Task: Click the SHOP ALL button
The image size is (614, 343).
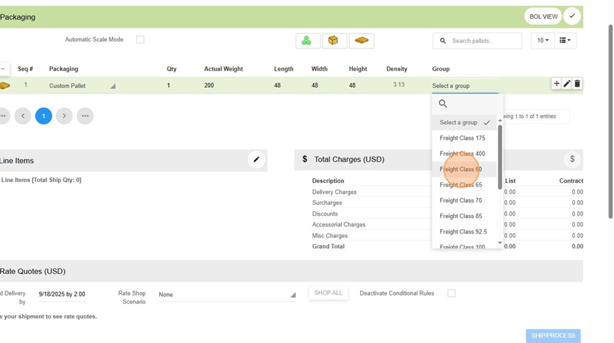Action: 328,293
